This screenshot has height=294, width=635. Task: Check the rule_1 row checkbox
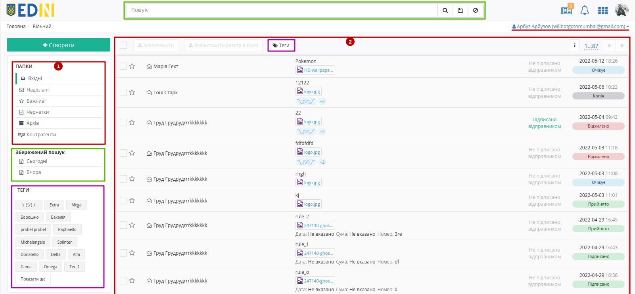(123, 253)
